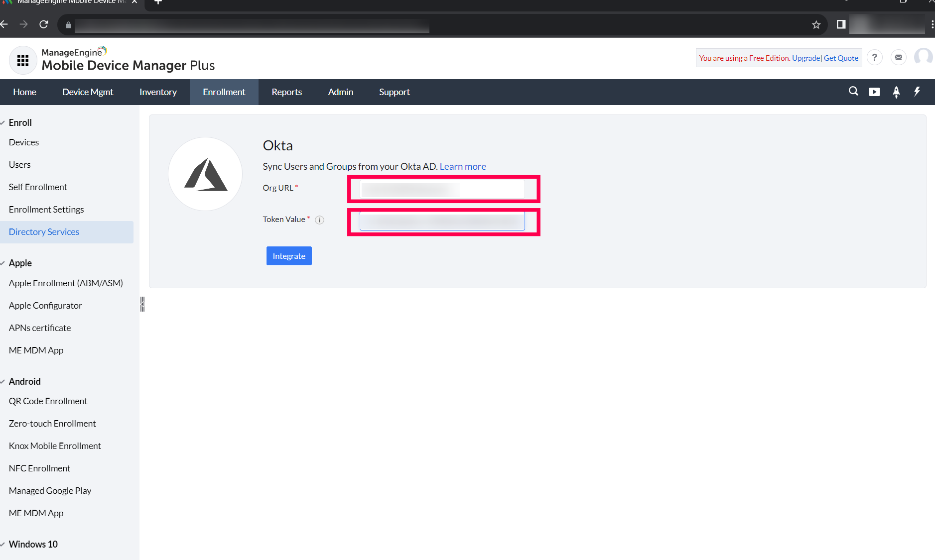
Task: Open a new browser tab
Action: (x=158, y=2)
